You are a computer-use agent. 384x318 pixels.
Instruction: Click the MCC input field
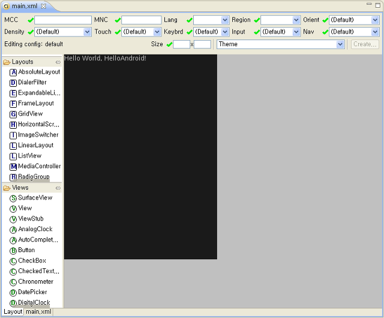pos(63,20)
